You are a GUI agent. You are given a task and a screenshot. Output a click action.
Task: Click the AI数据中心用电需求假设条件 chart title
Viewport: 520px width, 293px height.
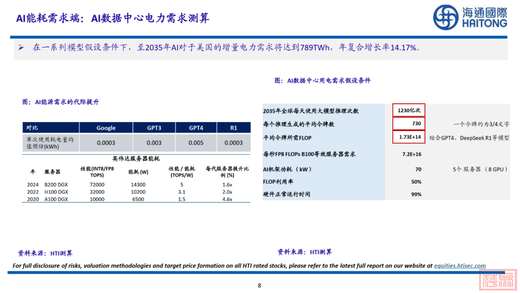coord(323,80)
